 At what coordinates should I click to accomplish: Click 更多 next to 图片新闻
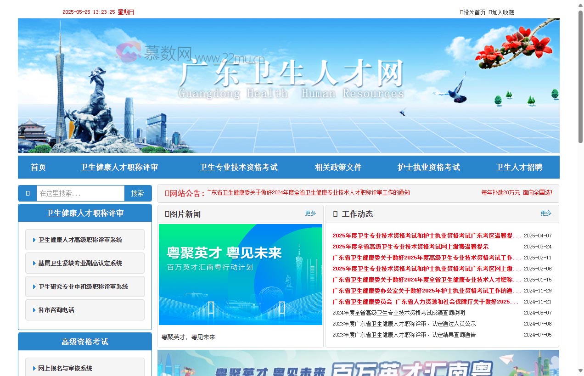click(x=310, y=213)
